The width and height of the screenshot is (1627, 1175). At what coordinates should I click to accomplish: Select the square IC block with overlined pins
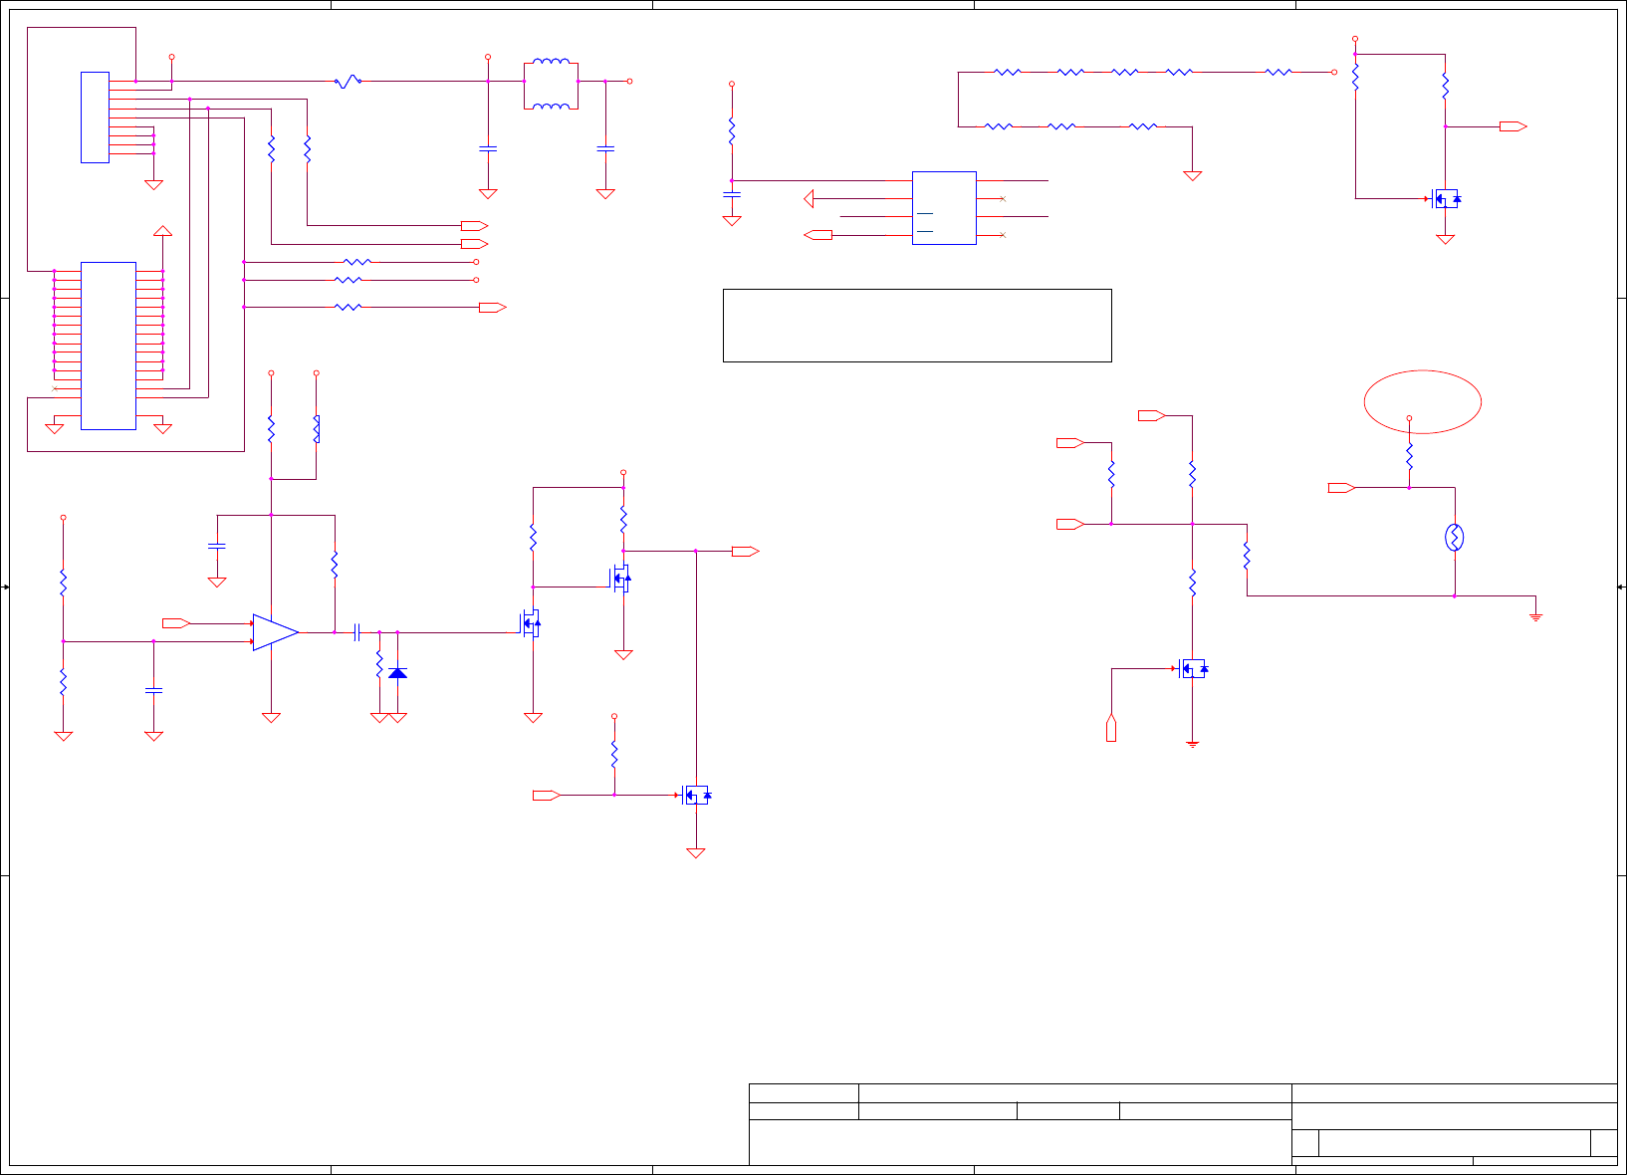944,208
